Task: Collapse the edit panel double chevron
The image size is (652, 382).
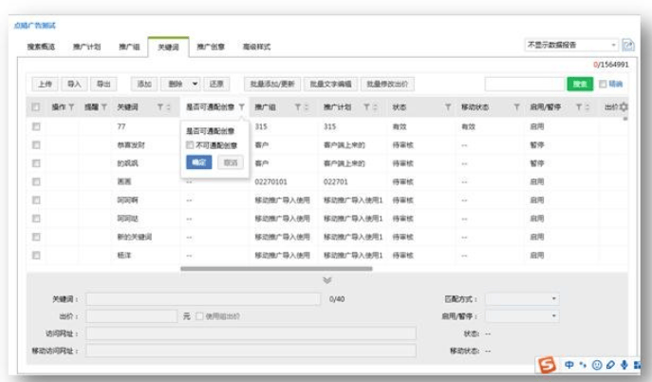Action: pyautogui.click(x=327, y=280)
